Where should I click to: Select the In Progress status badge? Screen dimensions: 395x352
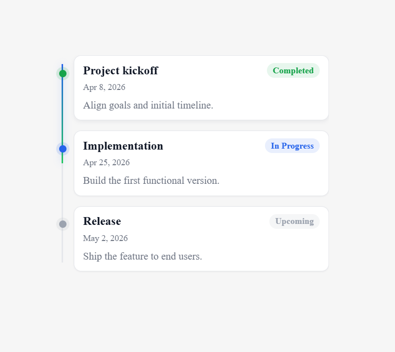pyautogui.click(x=292, y=146)
